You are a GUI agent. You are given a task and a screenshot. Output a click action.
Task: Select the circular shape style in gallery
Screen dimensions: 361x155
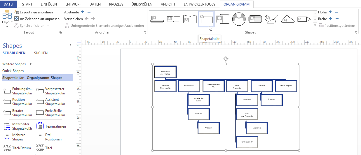pyautogui.click(x=239, y=19)
